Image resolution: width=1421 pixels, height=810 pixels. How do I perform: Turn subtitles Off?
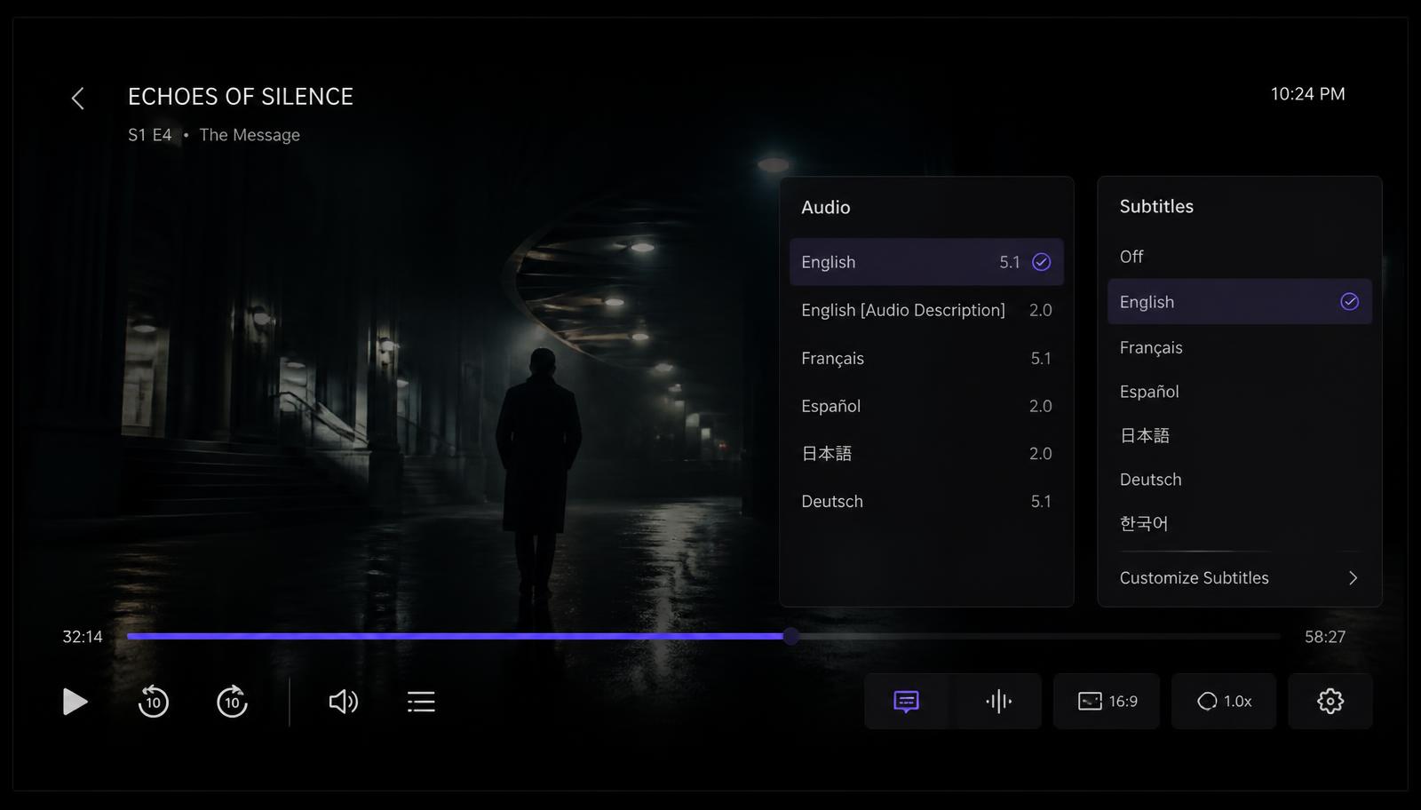1240,257
